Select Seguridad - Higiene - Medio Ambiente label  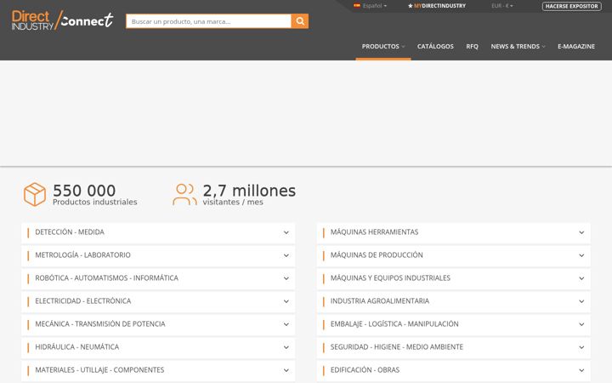[397, 347]
